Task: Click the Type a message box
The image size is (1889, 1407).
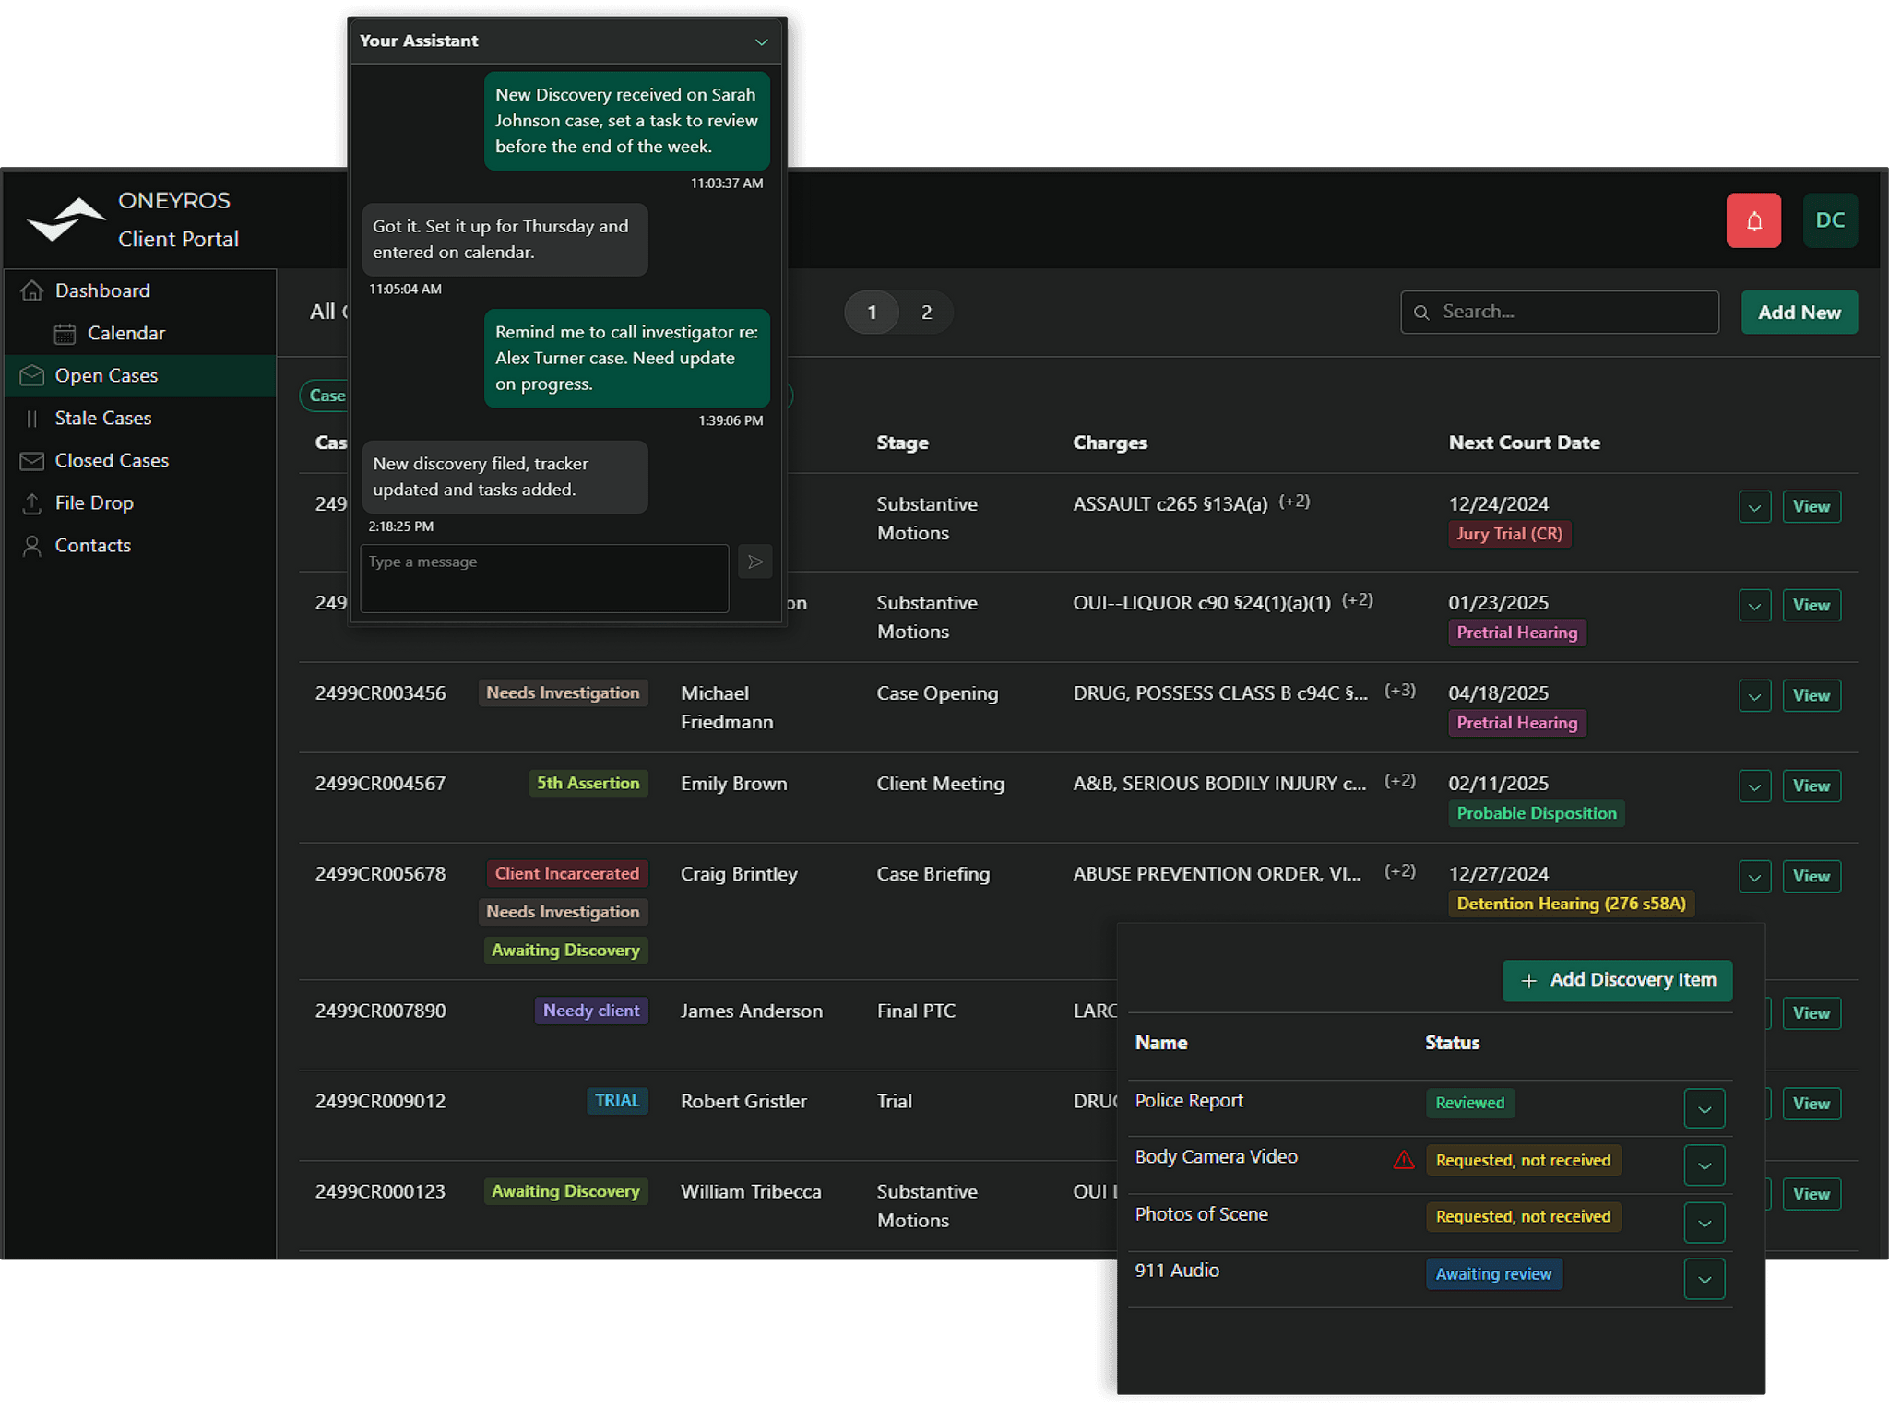Action: 544,578
